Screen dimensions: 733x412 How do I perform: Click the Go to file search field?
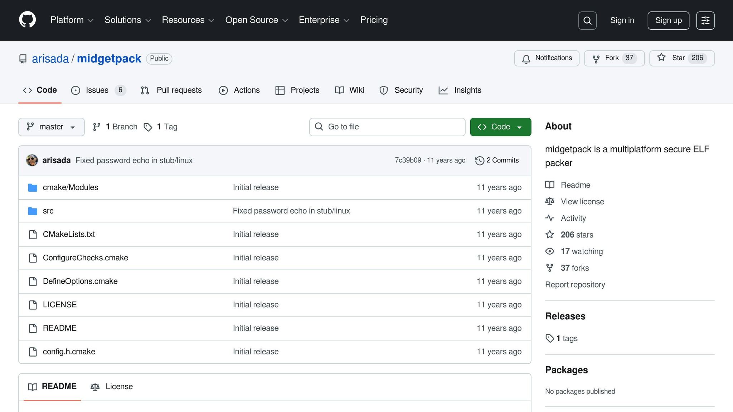(387, 127)
